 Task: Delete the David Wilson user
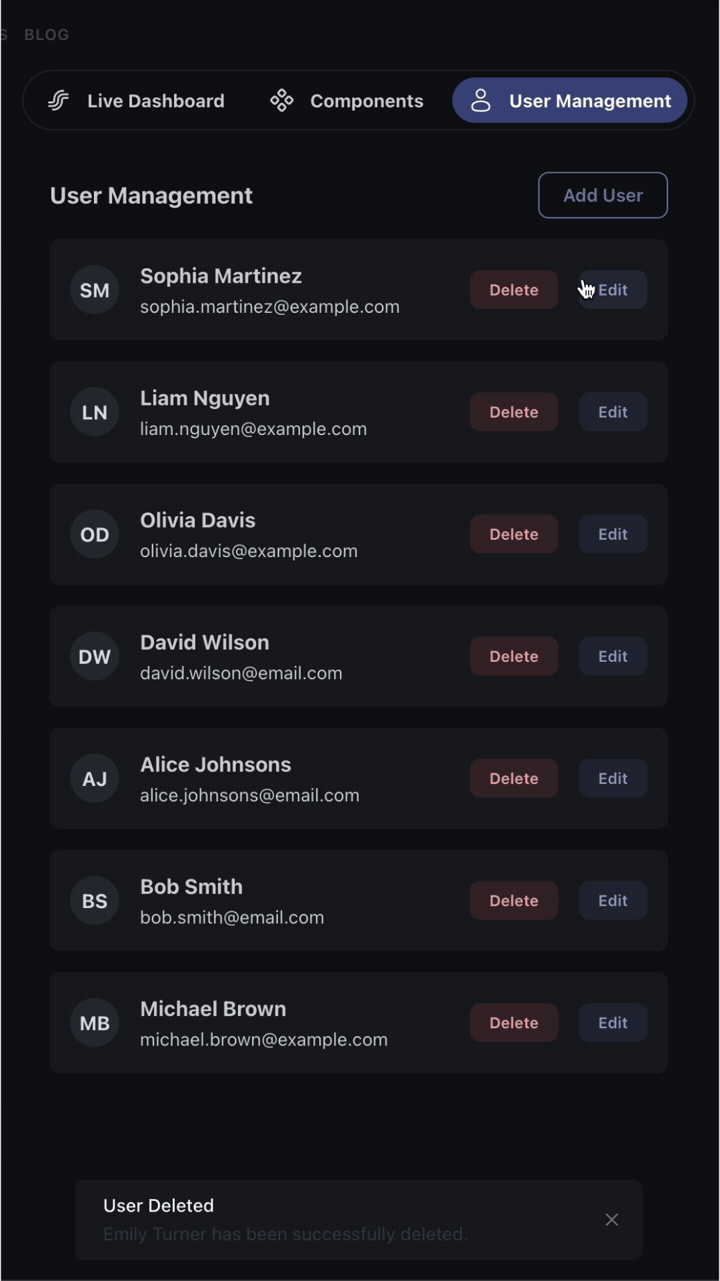point(513,657)
